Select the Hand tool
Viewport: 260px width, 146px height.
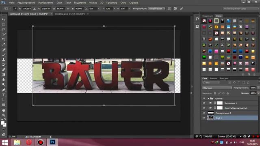click(4, 110)
